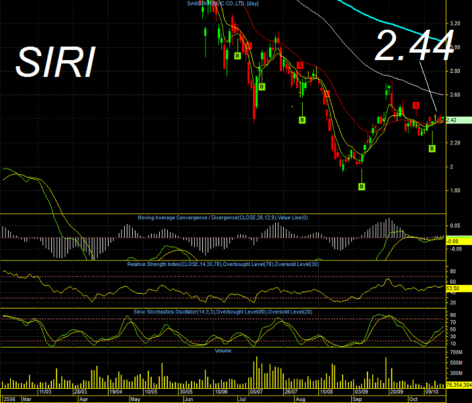
Task: Click the 300M volume scale label
Action: tap(456, 373)
